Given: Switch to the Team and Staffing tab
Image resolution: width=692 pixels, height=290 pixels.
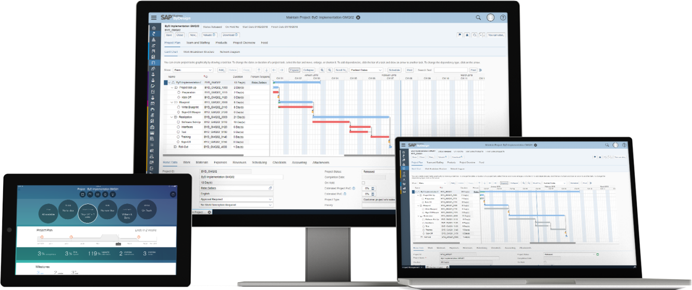Looking at the screenshot, I should pos(198,43).
